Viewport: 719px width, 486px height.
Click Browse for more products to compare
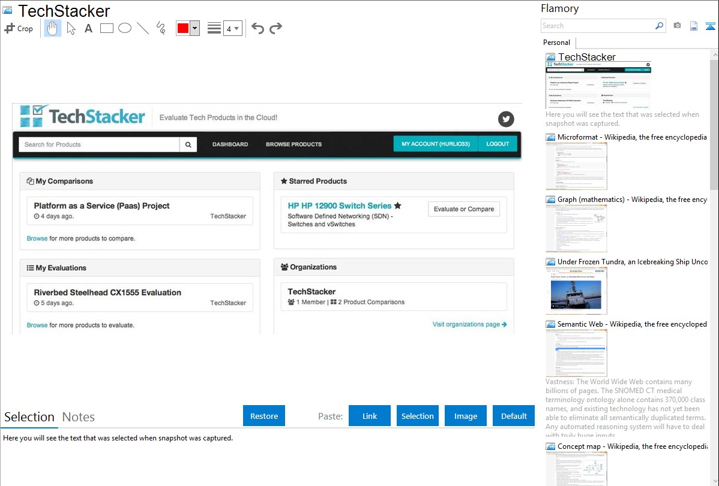coord(37,238)
